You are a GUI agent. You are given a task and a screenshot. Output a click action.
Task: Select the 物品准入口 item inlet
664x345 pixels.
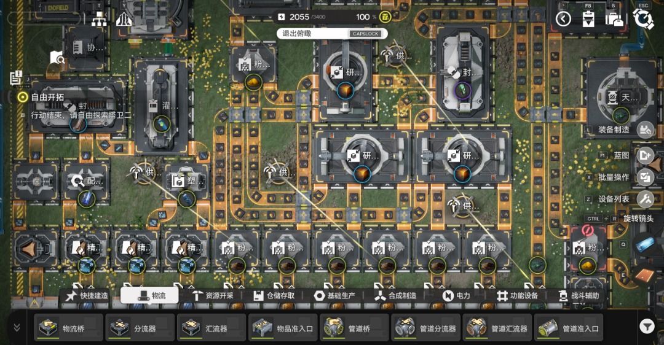283,328
